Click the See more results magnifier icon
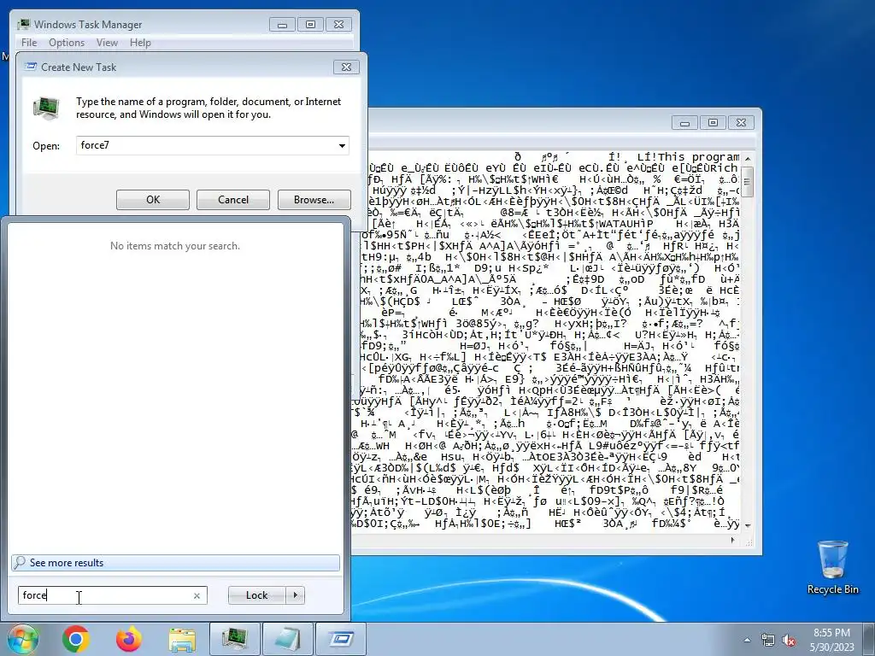 [20, 562]
